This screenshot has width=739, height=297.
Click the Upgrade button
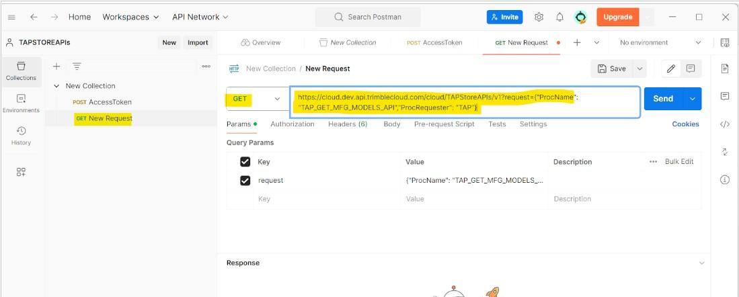617,17
